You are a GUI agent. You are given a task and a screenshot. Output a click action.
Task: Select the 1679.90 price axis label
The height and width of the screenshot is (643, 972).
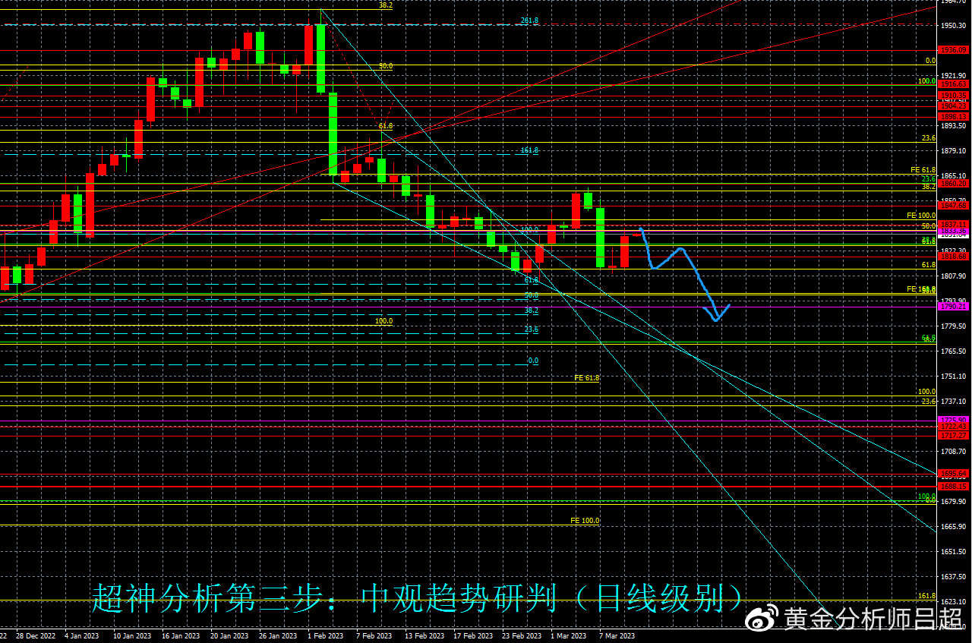[x=954, y=502]
